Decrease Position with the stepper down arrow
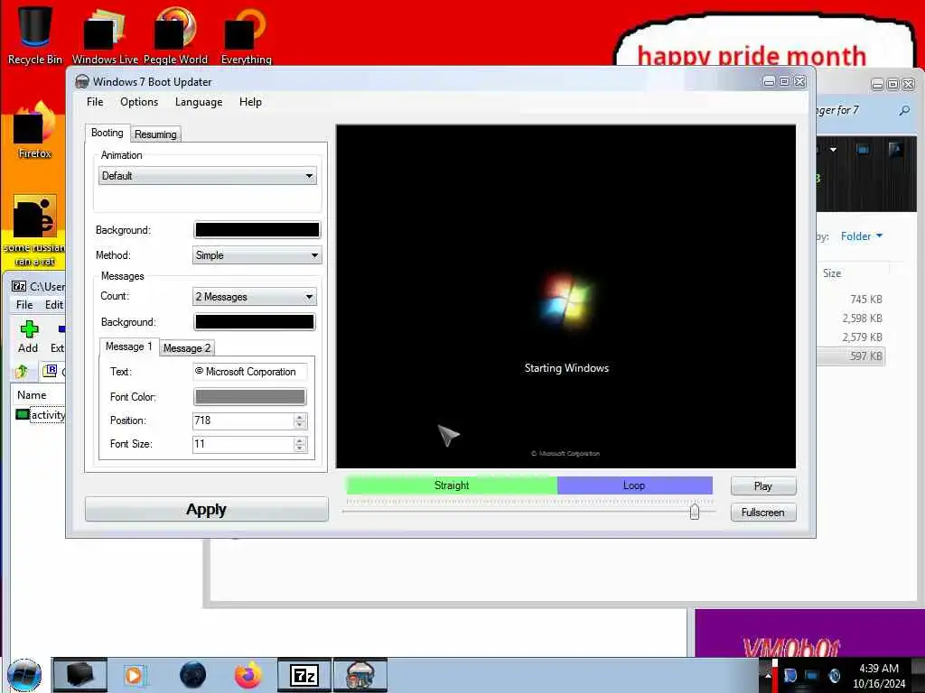This screenshot has height=693, width=925. point(300,425)
